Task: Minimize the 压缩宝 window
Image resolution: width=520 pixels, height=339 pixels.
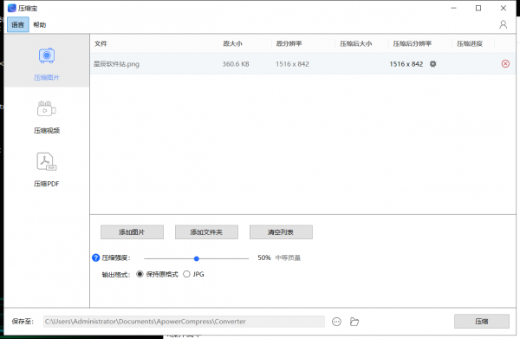Action: pos(453,8)
